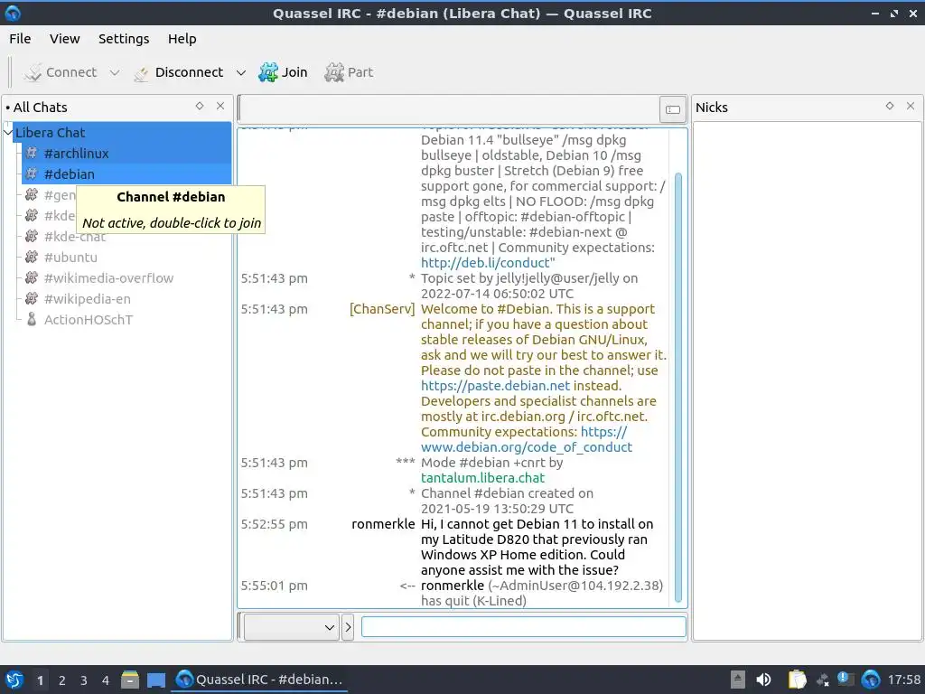Click the network status tray icon
The width and height of the screenshot is (925, 694).
(x=823, y=680)
